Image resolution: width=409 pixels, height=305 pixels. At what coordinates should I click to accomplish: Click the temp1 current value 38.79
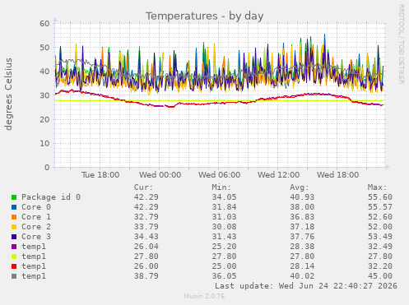tap(146, 276)
